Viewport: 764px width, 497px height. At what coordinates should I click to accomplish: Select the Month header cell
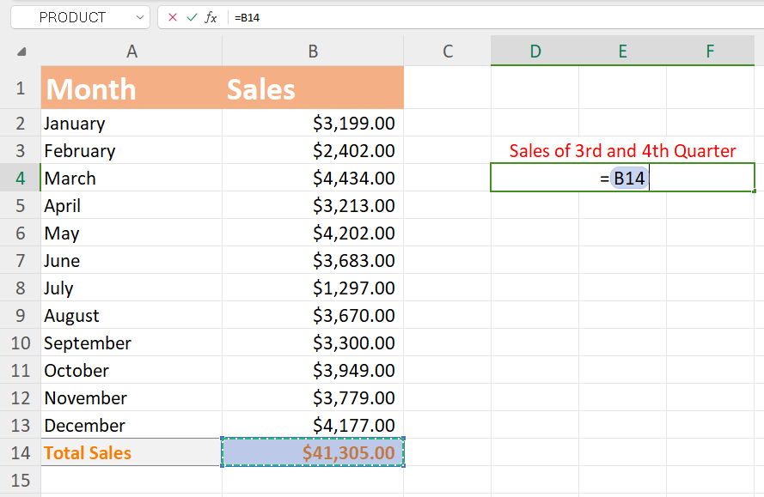click(x=131, y=88)
